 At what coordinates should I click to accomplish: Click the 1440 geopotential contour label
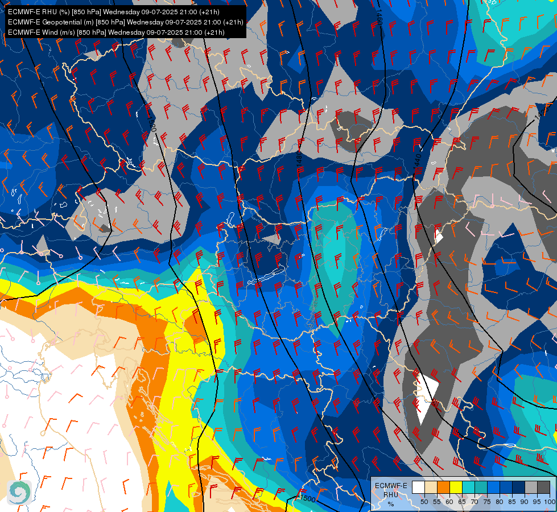[418, 162]
